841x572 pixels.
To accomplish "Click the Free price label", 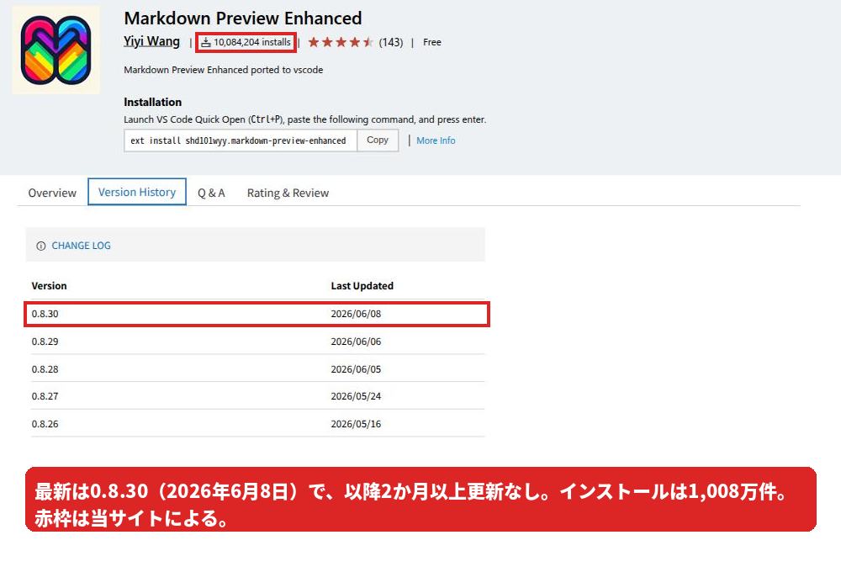I will [431, 42].
